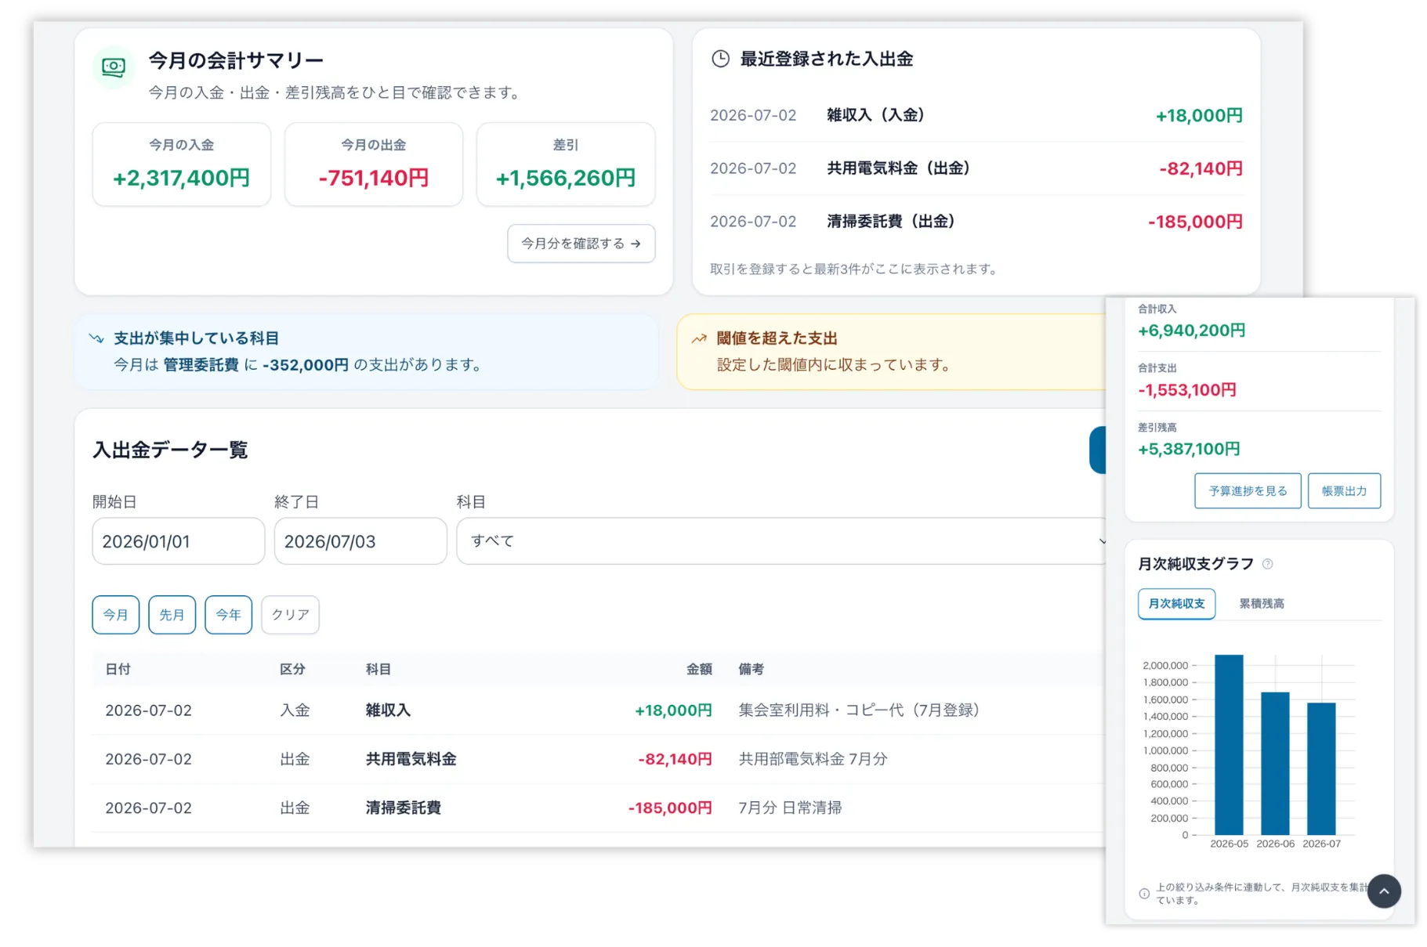The height and width of the screenshot is (947, 1427).
Task: Click the upward trend icon beside 閾値を超えた支出
Action: coord(699,338)
